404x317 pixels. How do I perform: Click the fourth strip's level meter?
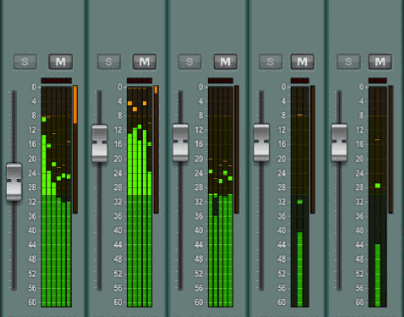pos(299,196)
